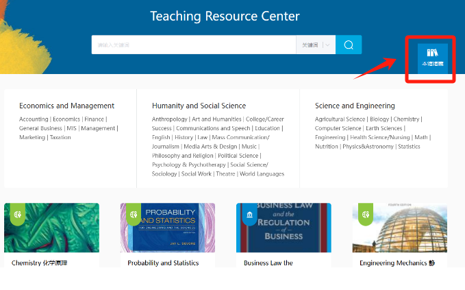Image resolution: width=465 pixels, height=290 pixels.
Task: Select the Accounting subject link
Action: [34, 119]
